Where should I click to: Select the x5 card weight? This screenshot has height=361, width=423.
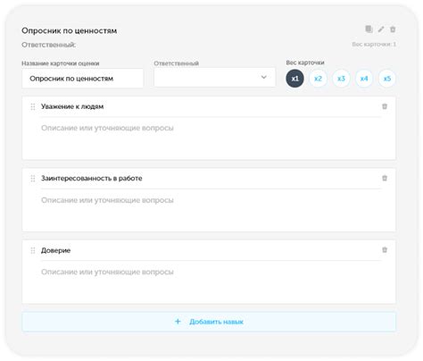tap(387, 79)
